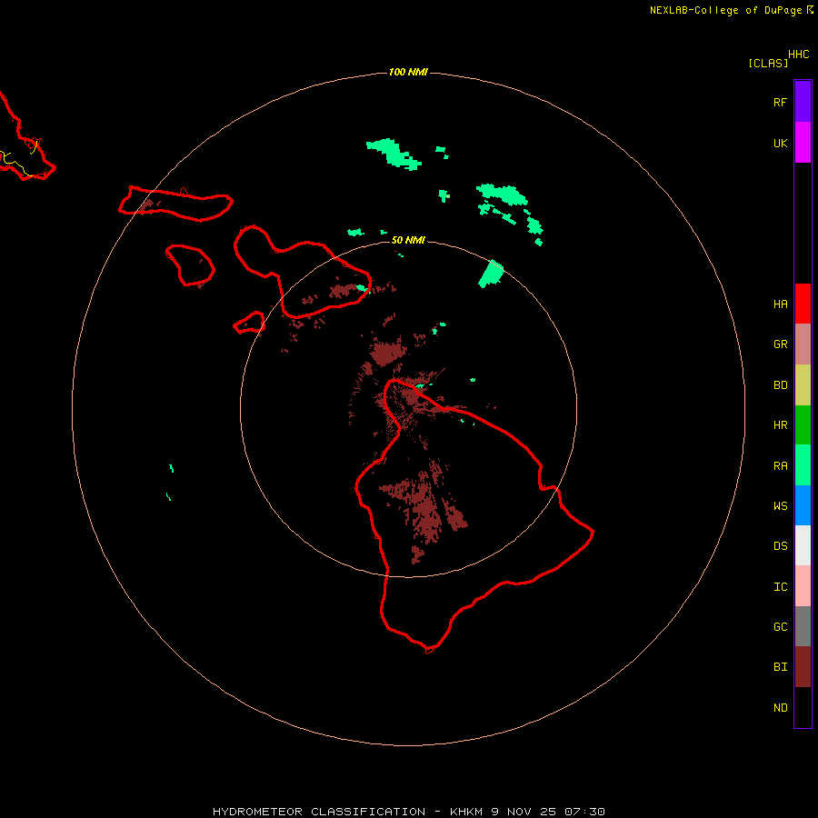Click the 'HA' legend label
Screen dimensions: 818x818
[780, 304]
